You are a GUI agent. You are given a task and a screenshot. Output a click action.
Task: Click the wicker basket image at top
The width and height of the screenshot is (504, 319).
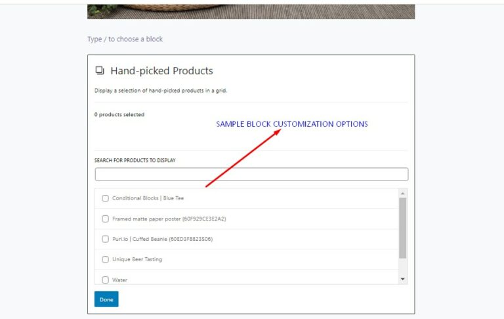click(251, 12)
